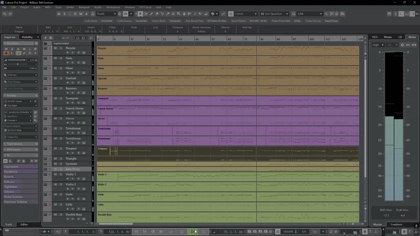Open the Cursor snap type dropdown

coord(245,14)
